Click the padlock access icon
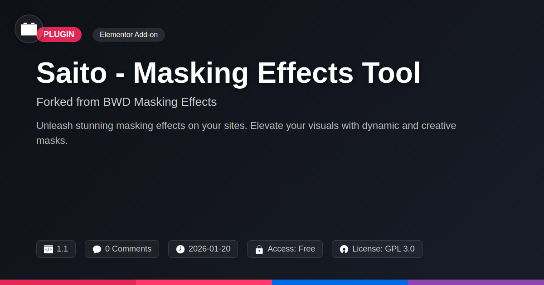The image size is (544, 285). click(259, 249)
